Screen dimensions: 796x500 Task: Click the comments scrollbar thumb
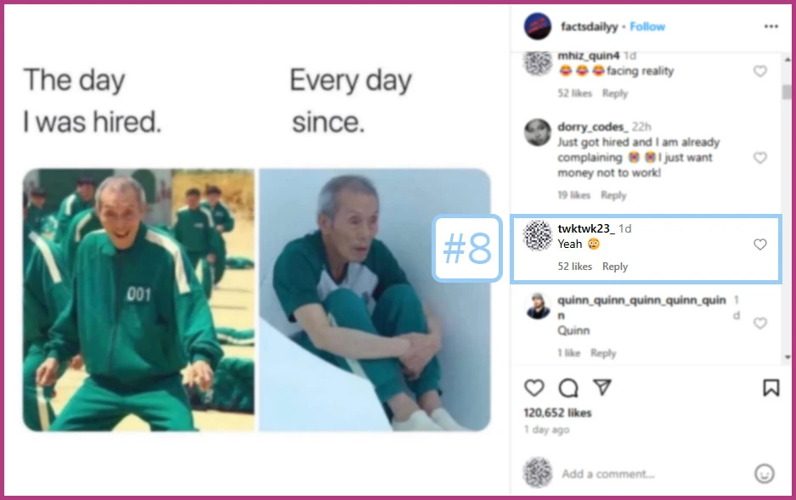787,92
